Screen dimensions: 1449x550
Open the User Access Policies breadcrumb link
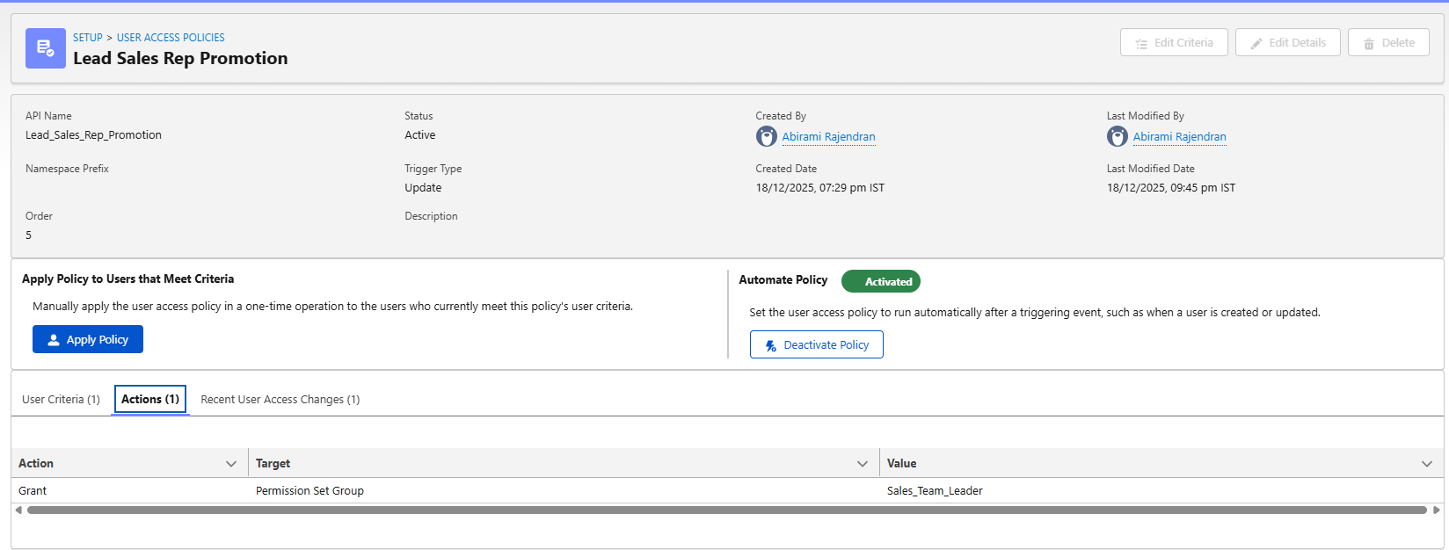coord(171,38)
